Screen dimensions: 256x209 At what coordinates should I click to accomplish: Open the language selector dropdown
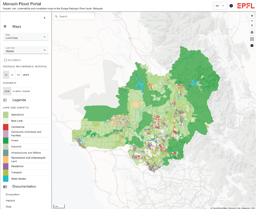tap(220, 6)
